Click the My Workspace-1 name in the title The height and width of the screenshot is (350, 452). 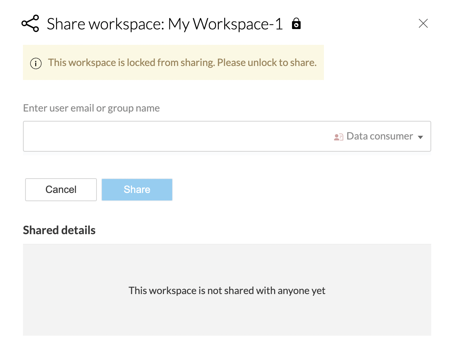click(x=225, y=24)
